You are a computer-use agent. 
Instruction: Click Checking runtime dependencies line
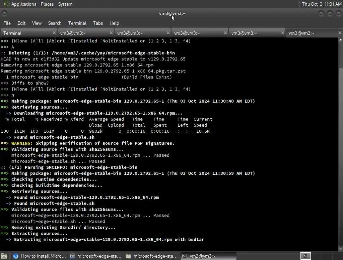[x=49, y=179]
